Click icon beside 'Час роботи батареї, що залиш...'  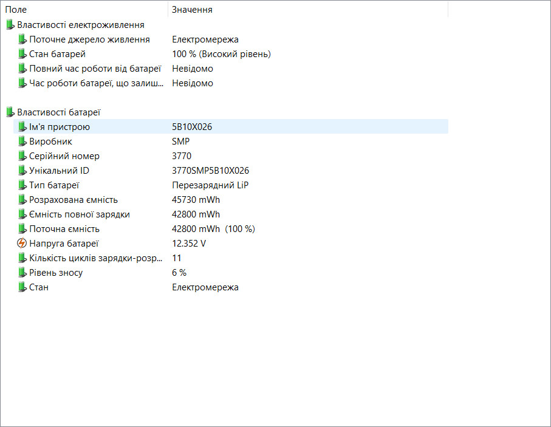pos(22,83)
